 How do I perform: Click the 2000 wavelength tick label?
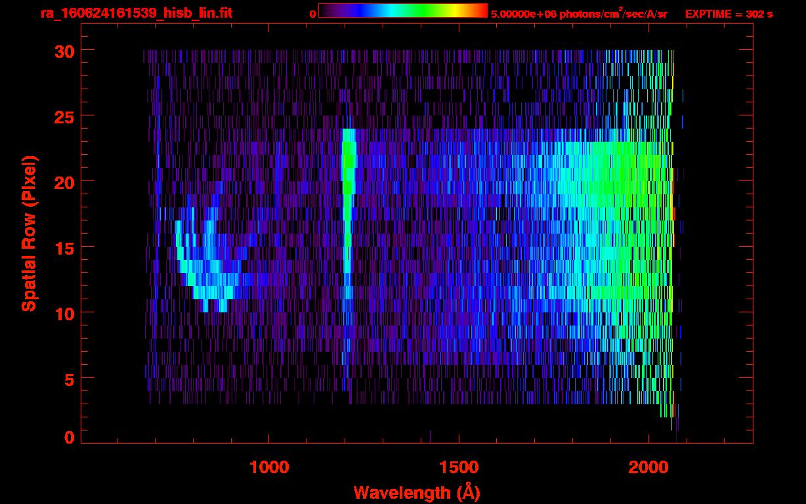point(648,467)
